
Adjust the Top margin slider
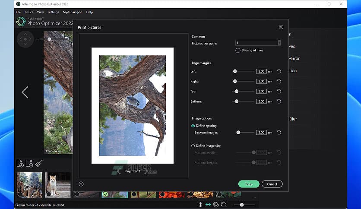[x=237, y=92]
